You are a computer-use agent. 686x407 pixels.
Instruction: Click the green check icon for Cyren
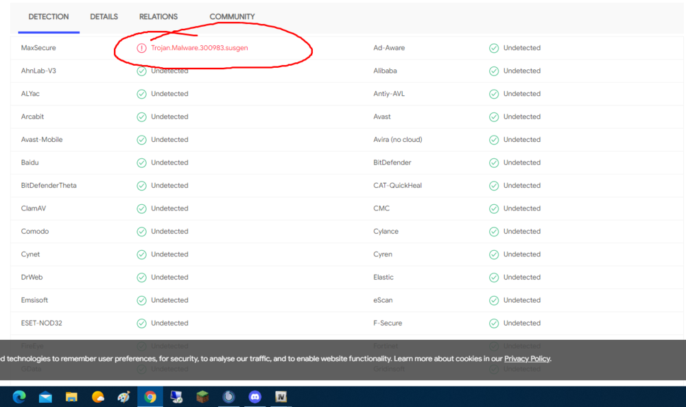pos(494,254)
